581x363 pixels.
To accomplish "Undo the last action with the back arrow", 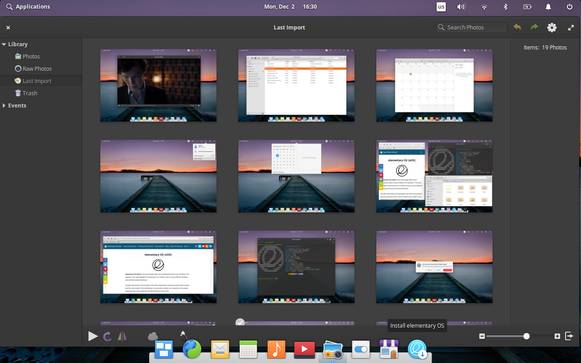I will [x=517, y=27].
